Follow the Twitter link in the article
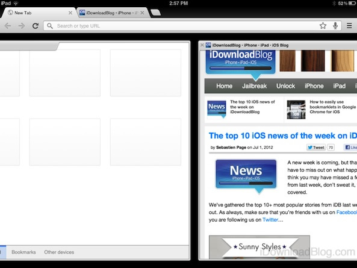This screenshot has width=357, height=268. pyautogui.click(x=270, y=220)
